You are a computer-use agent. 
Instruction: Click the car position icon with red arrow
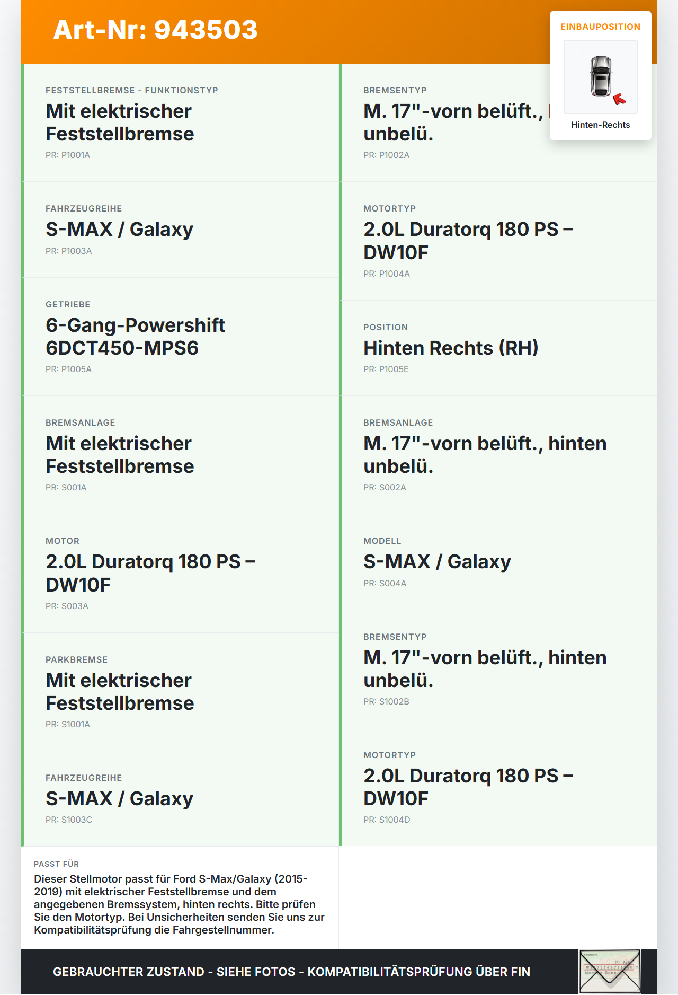(601, 77)
